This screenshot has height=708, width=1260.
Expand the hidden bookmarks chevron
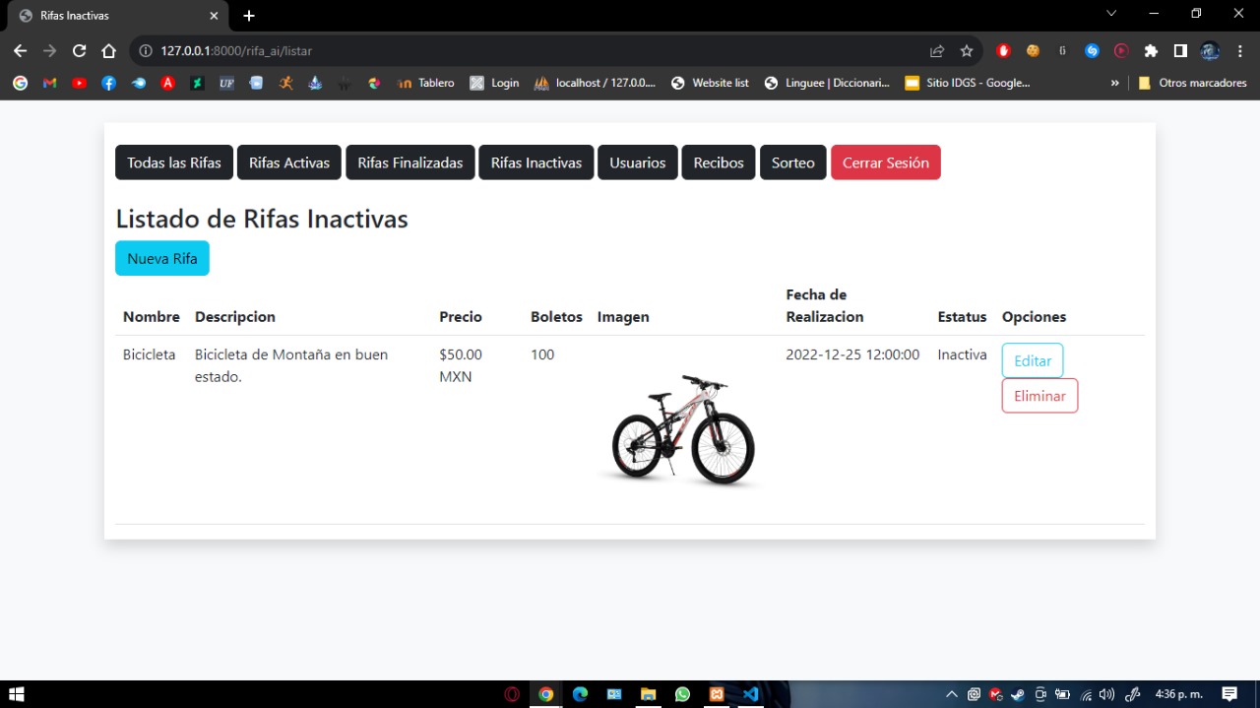(1114, 84)
